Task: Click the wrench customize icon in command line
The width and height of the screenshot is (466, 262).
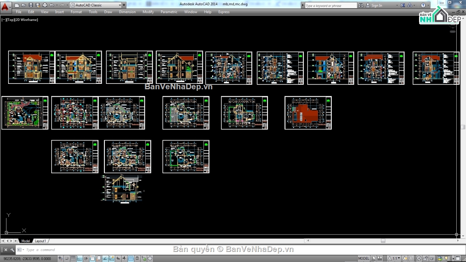Action: [x=12, y=250]
